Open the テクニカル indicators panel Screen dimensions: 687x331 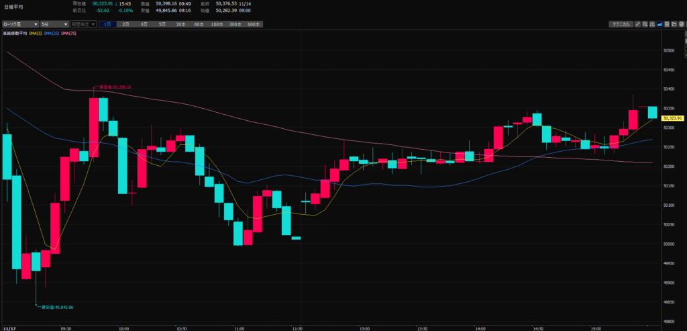pyautogui.click(x=620, y=24)
